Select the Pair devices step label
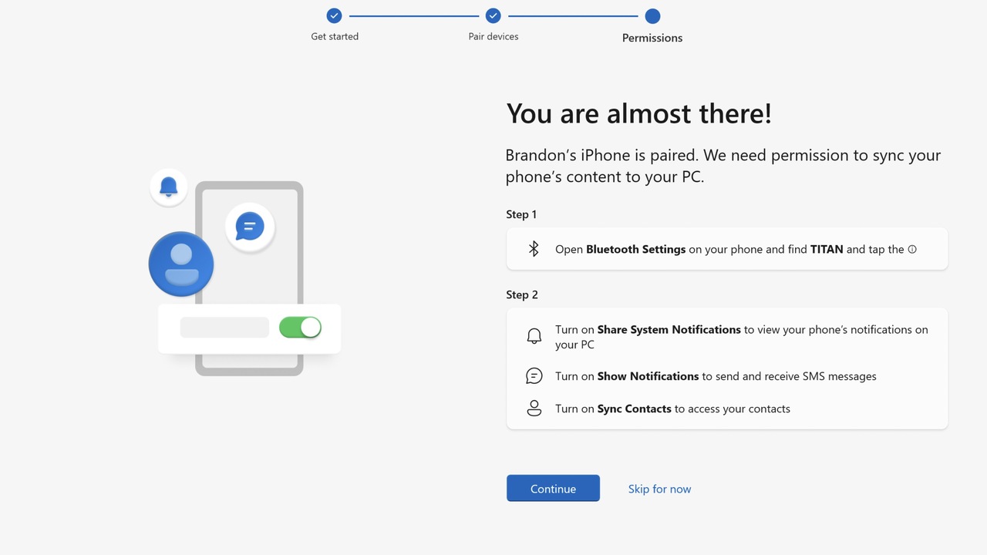987x555 pixels. pyautogui.click(x=493, y=36)
